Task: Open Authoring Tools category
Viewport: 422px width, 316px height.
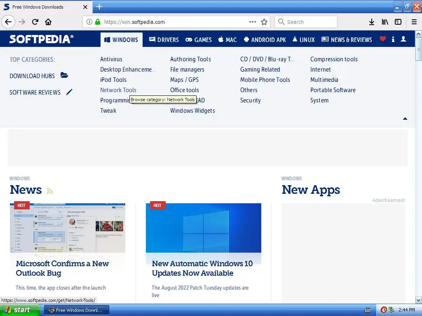Action: coord(190,59)
